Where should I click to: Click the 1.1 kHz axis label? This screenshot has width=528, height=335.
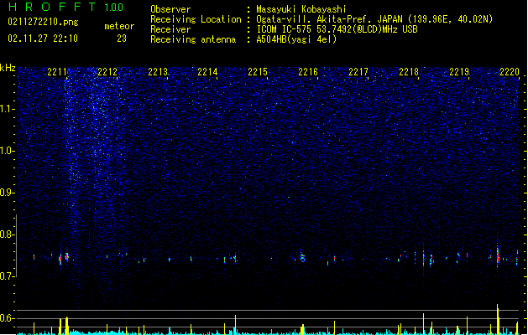tap(8, 109)
